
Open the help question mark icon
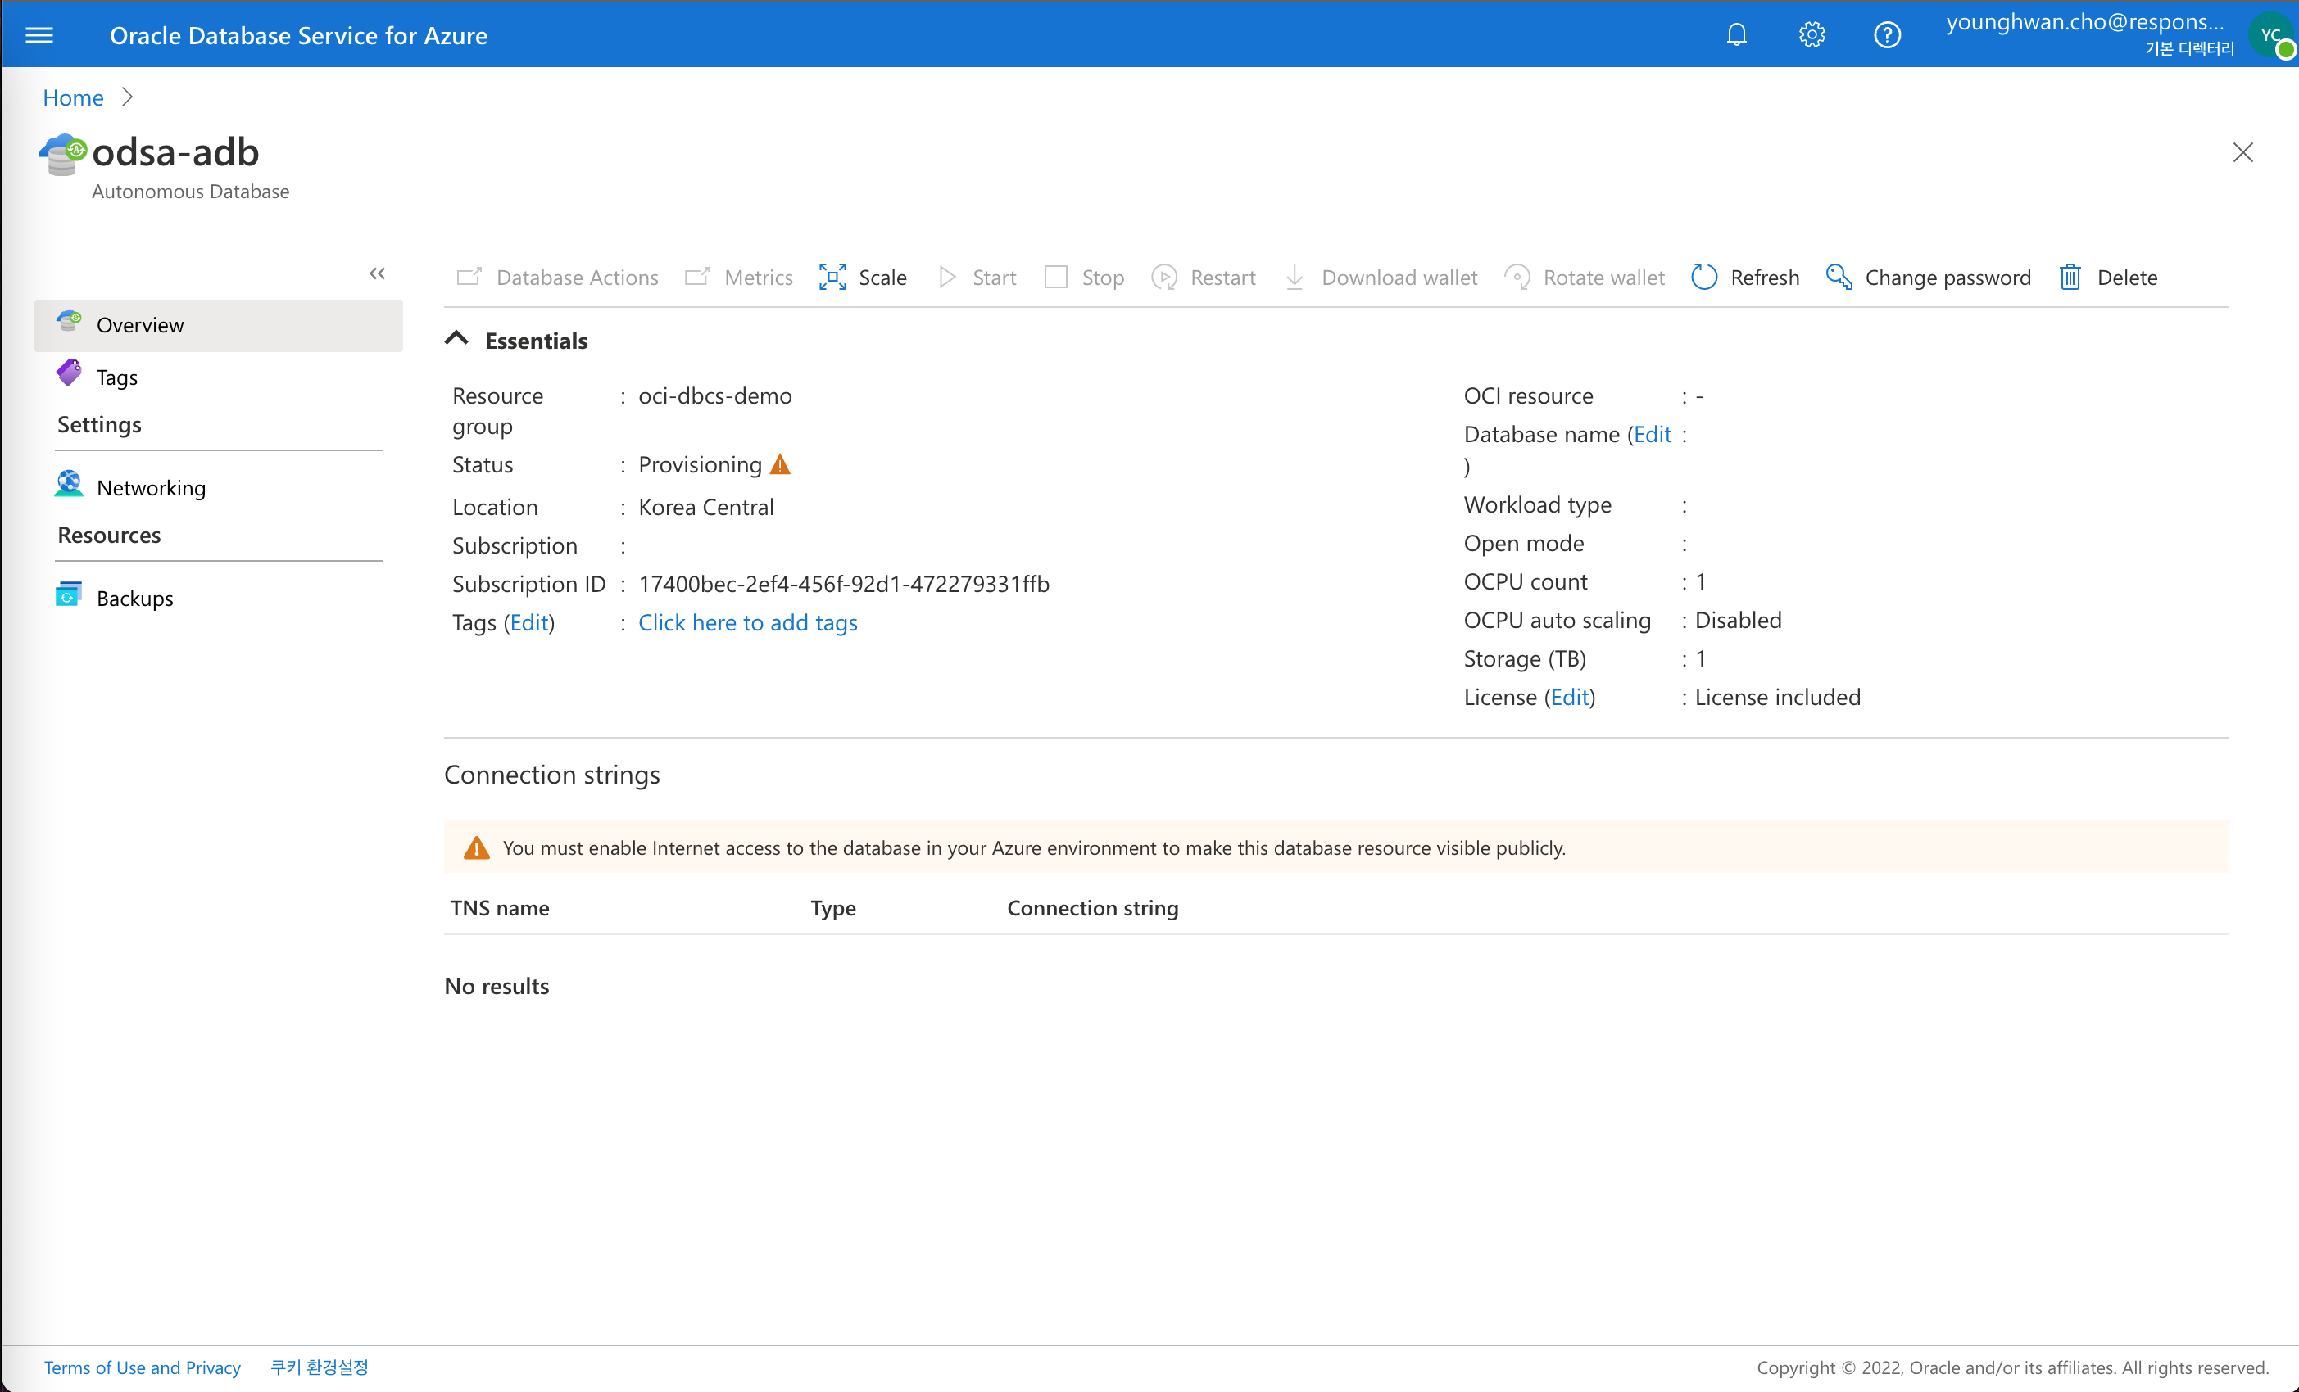(x=1888, y=35)
